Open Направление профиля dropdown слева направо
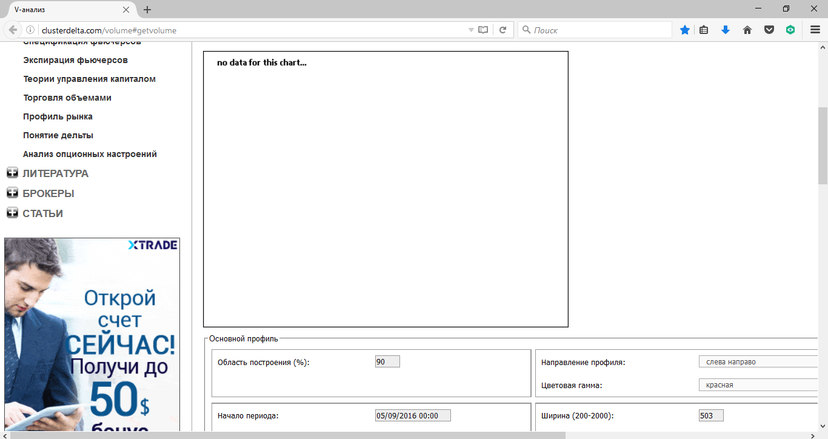828x439 pixels. 758,361
